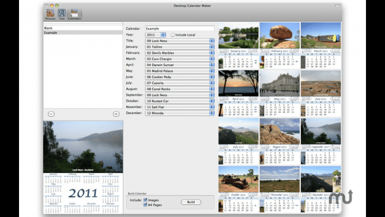
Task: Toggle the A4 Pages checkbox
Action: 145,205
